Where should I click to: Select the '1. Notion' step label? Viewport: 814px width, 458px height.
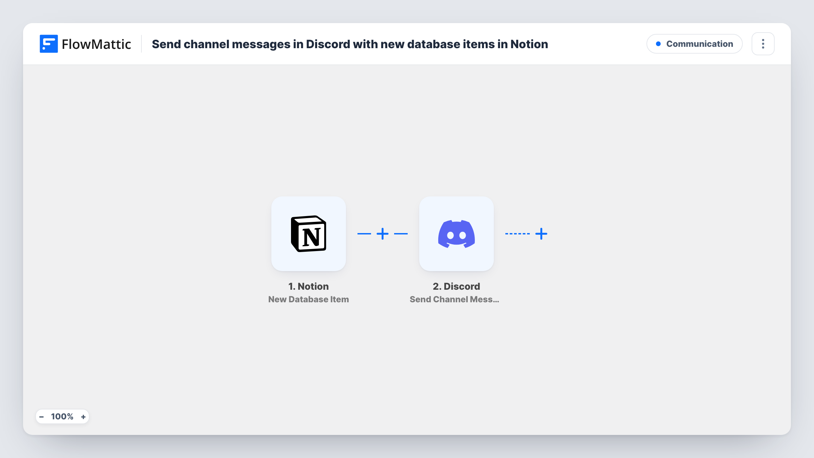[309, 286]
